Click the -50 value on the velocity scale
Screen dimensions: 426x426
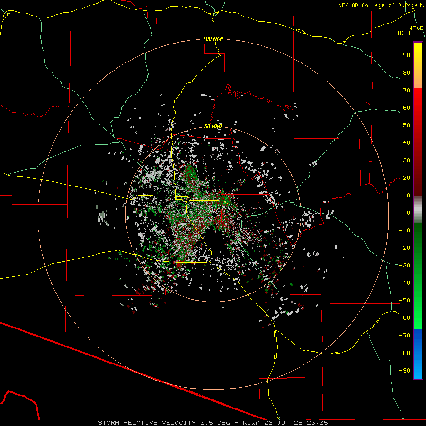(x=405, y=301)
